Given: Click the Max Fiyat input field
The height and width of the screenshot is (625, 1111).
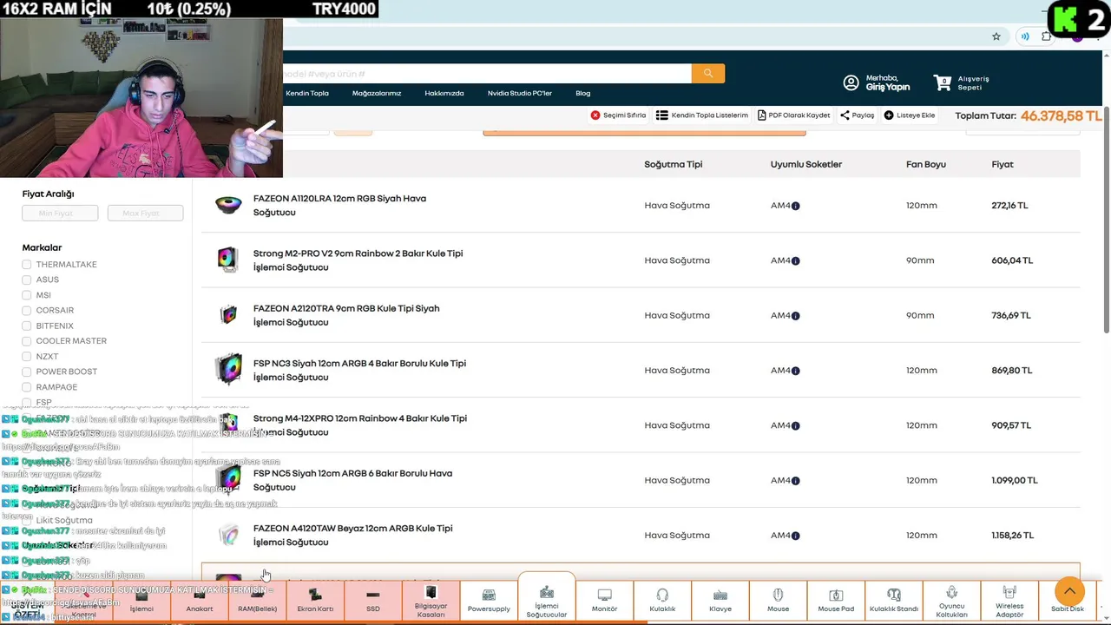Looking at the screenshot, I should (145, 213).
